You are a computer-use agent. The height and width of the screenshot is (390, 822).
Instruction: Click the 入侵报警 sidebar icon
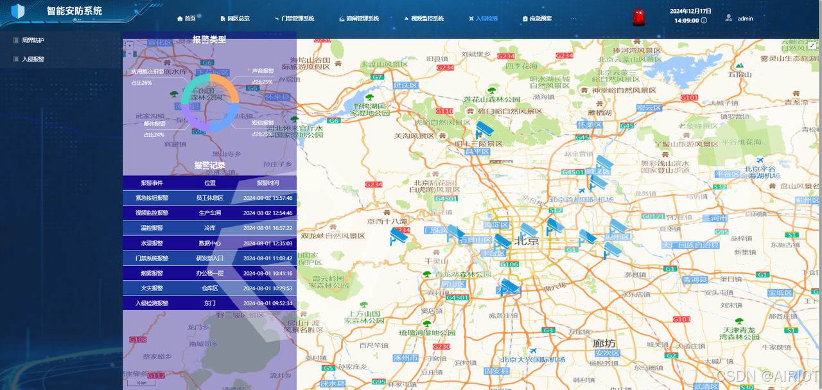click(15, 59)
